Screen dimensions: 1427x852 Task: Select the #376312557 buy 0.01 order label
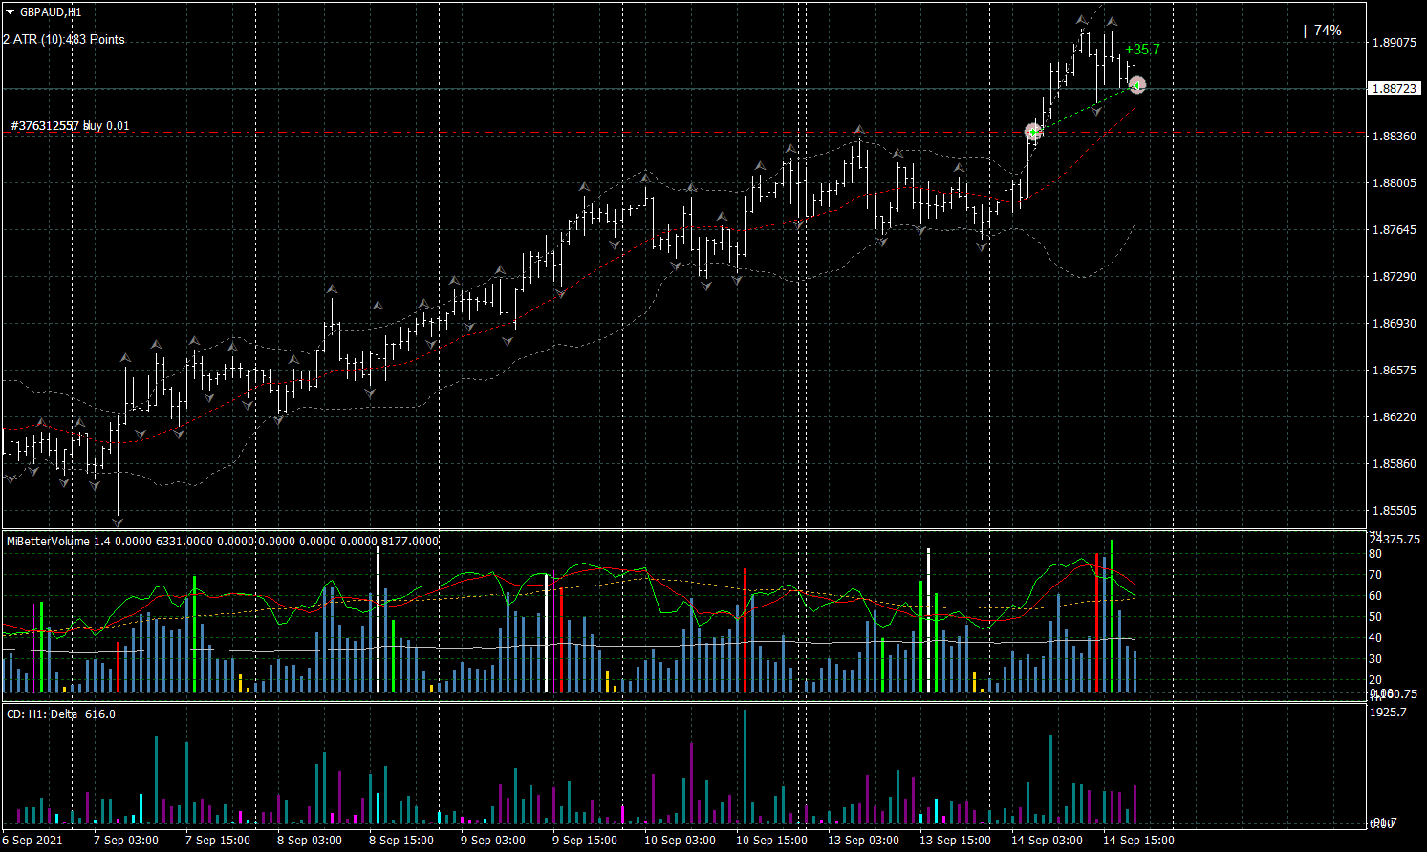70,126
